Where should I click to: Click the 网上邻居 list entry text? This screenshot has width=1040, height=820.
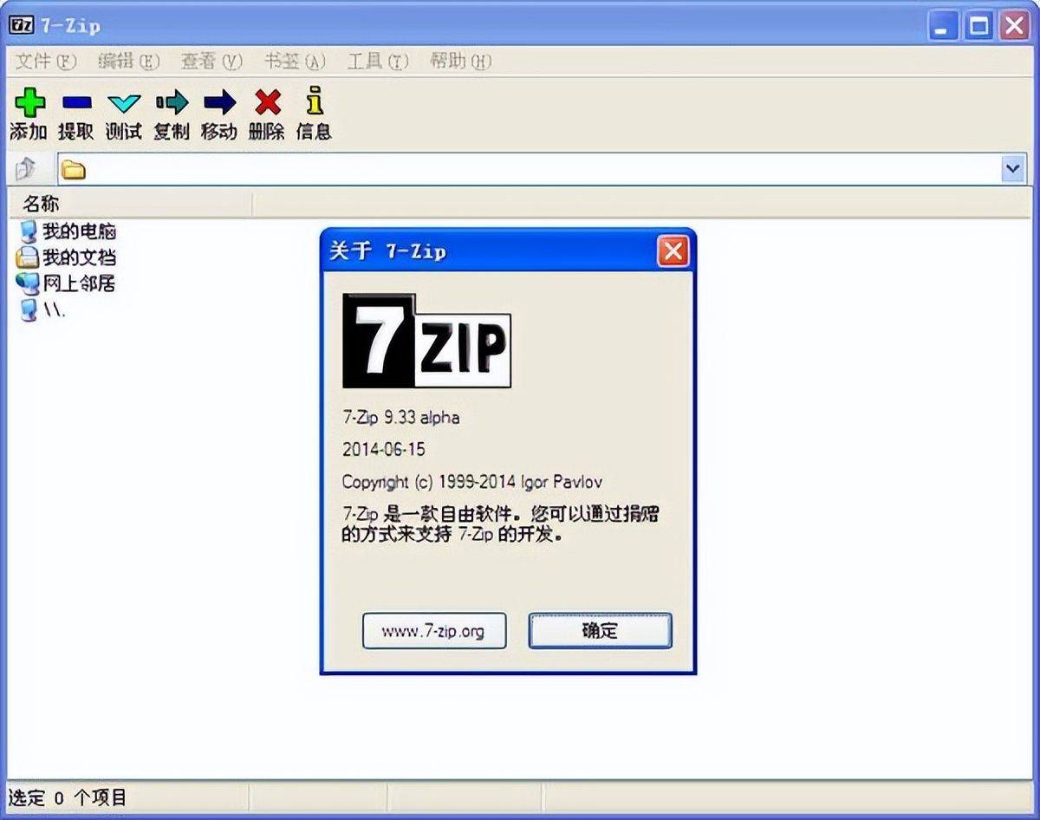click(79, 283)
